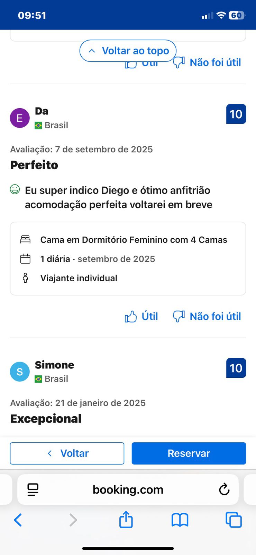Open Safari bookmarks book icon
The image size is (256, 555).
coord(180,520)
